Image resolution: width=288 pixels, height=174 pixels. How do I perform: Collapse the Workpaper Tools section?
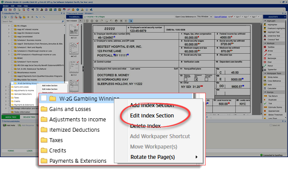pos(265,73)
